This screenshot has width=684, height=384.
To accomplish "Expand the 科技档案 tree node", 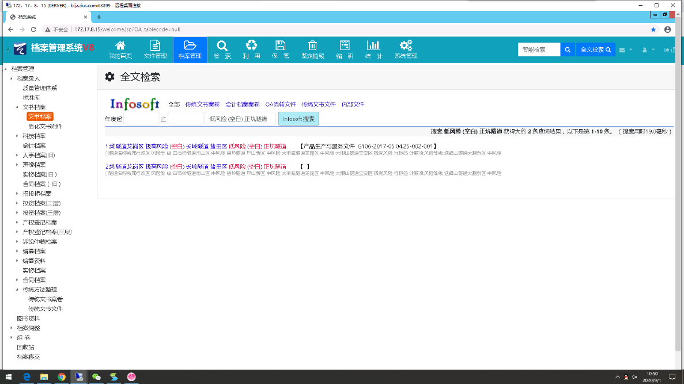I will [17, 136].
